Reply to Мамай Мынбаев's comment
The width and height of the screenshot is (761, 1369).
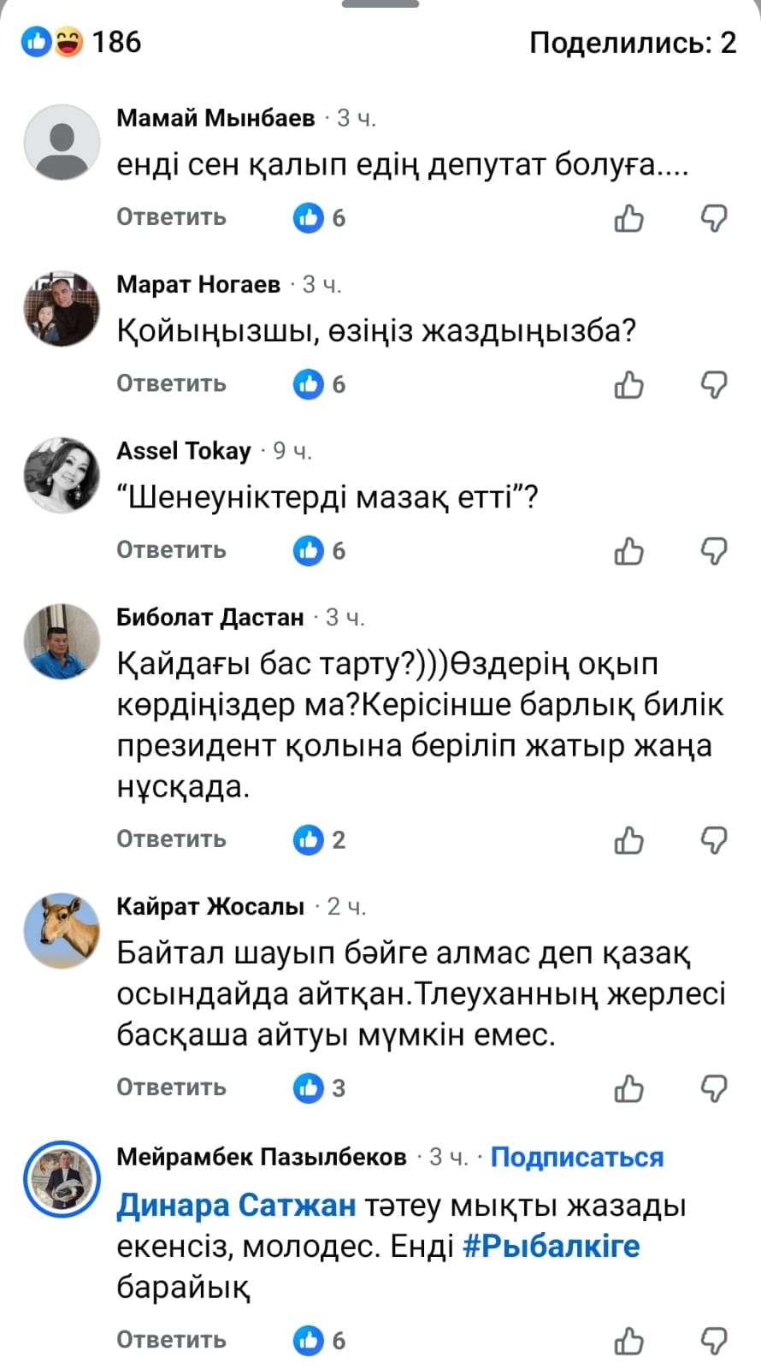tap(171, 217)
